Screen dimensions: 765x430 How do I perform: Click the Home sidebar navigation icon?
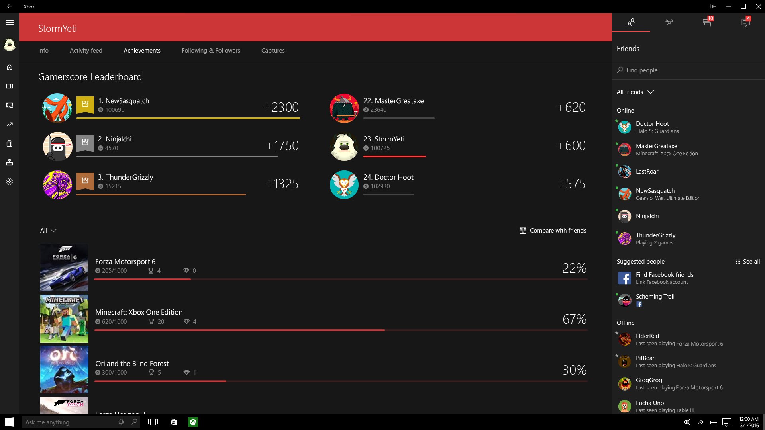click(x=10, y=66)
